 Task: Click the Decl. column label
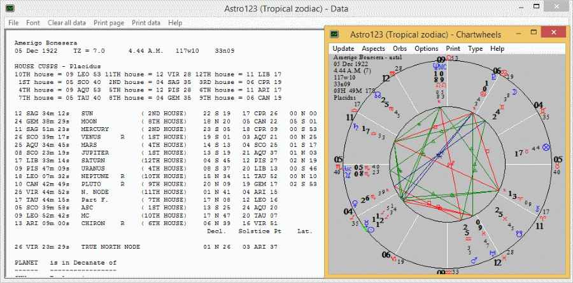tap(216, 231)
